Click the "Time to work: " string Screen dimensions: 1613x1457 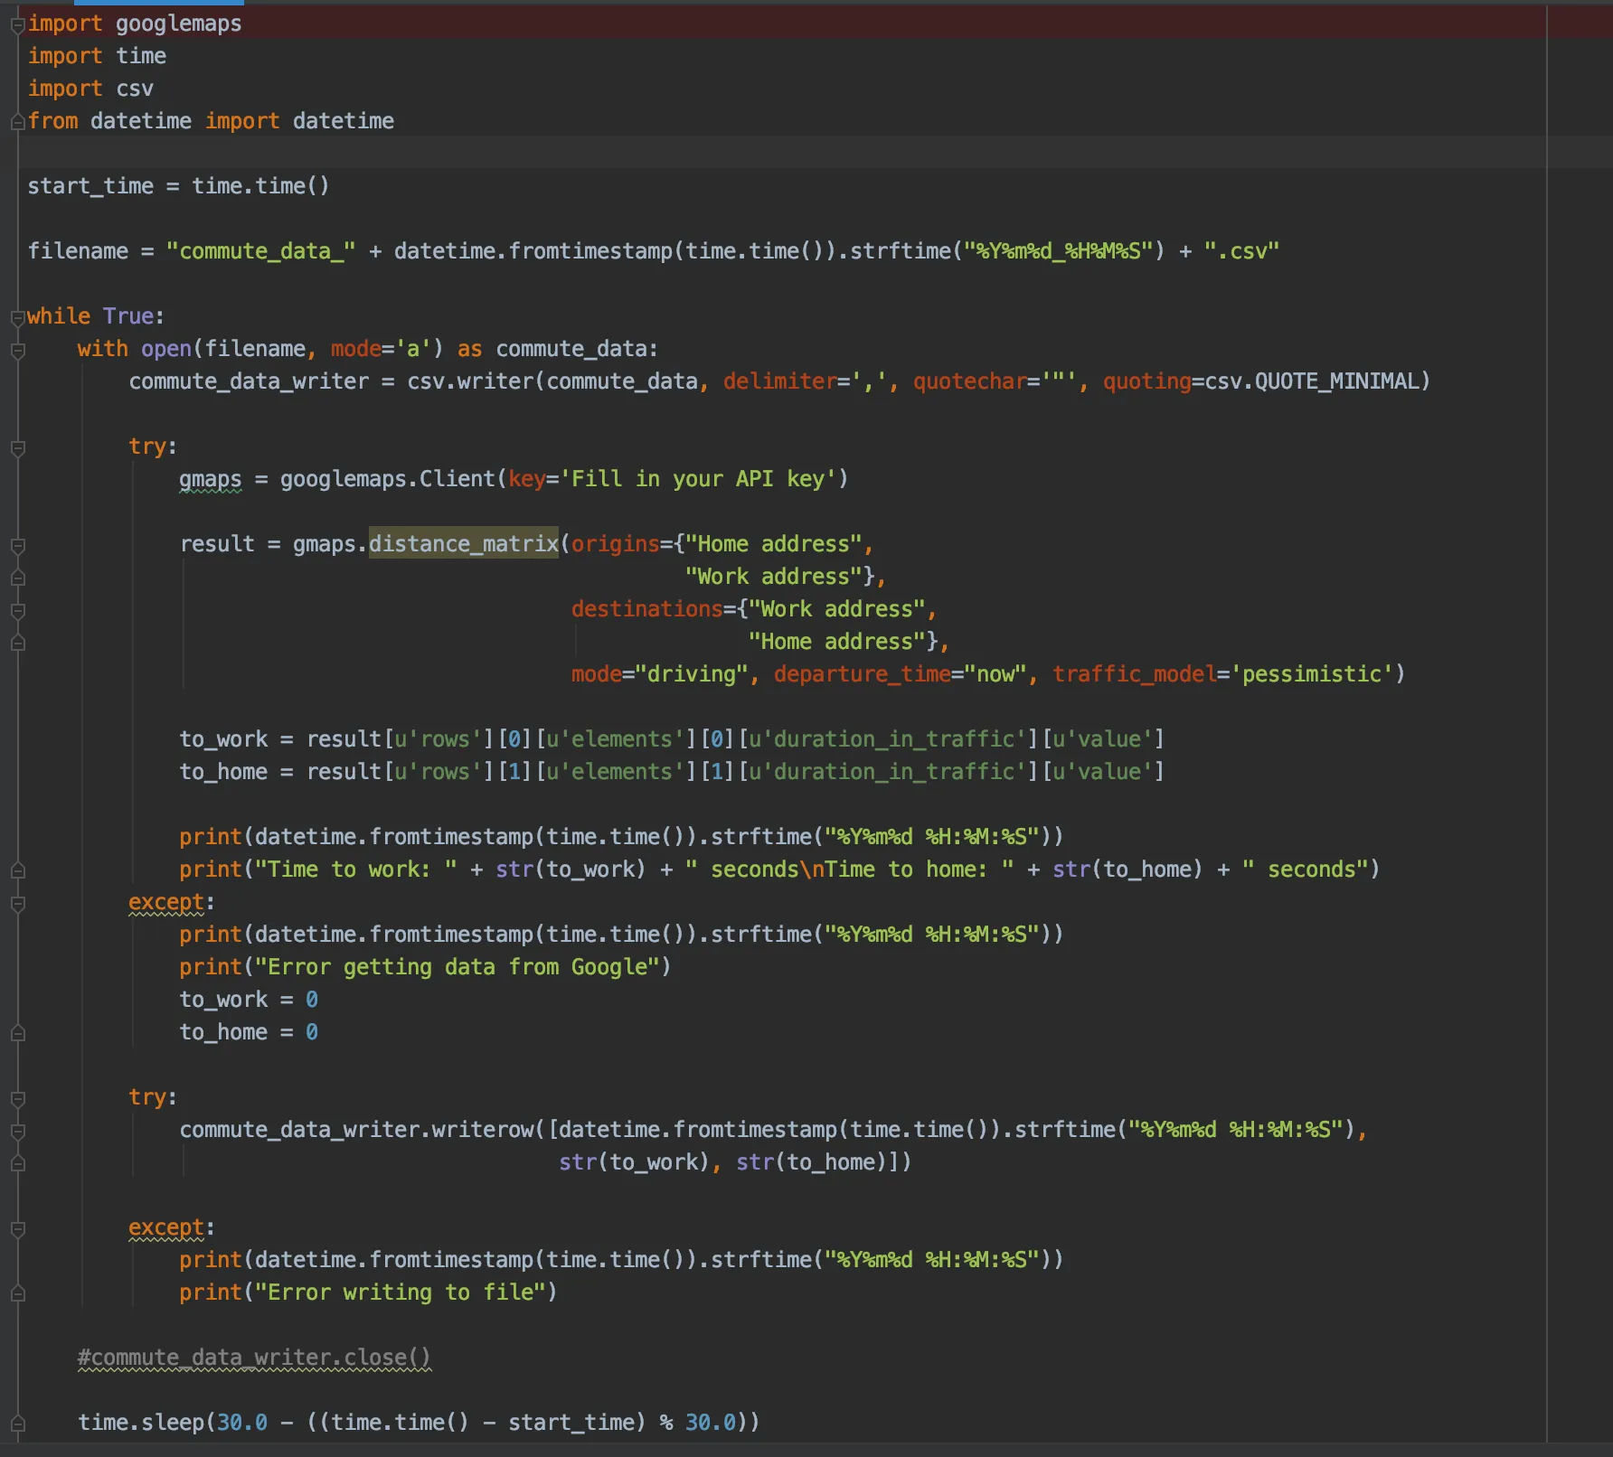[356, 869]
